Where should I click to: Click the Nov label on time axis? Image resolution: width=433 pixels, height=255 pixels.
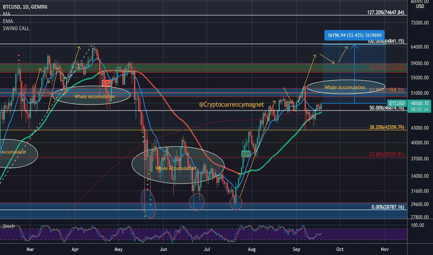[385, 249]
